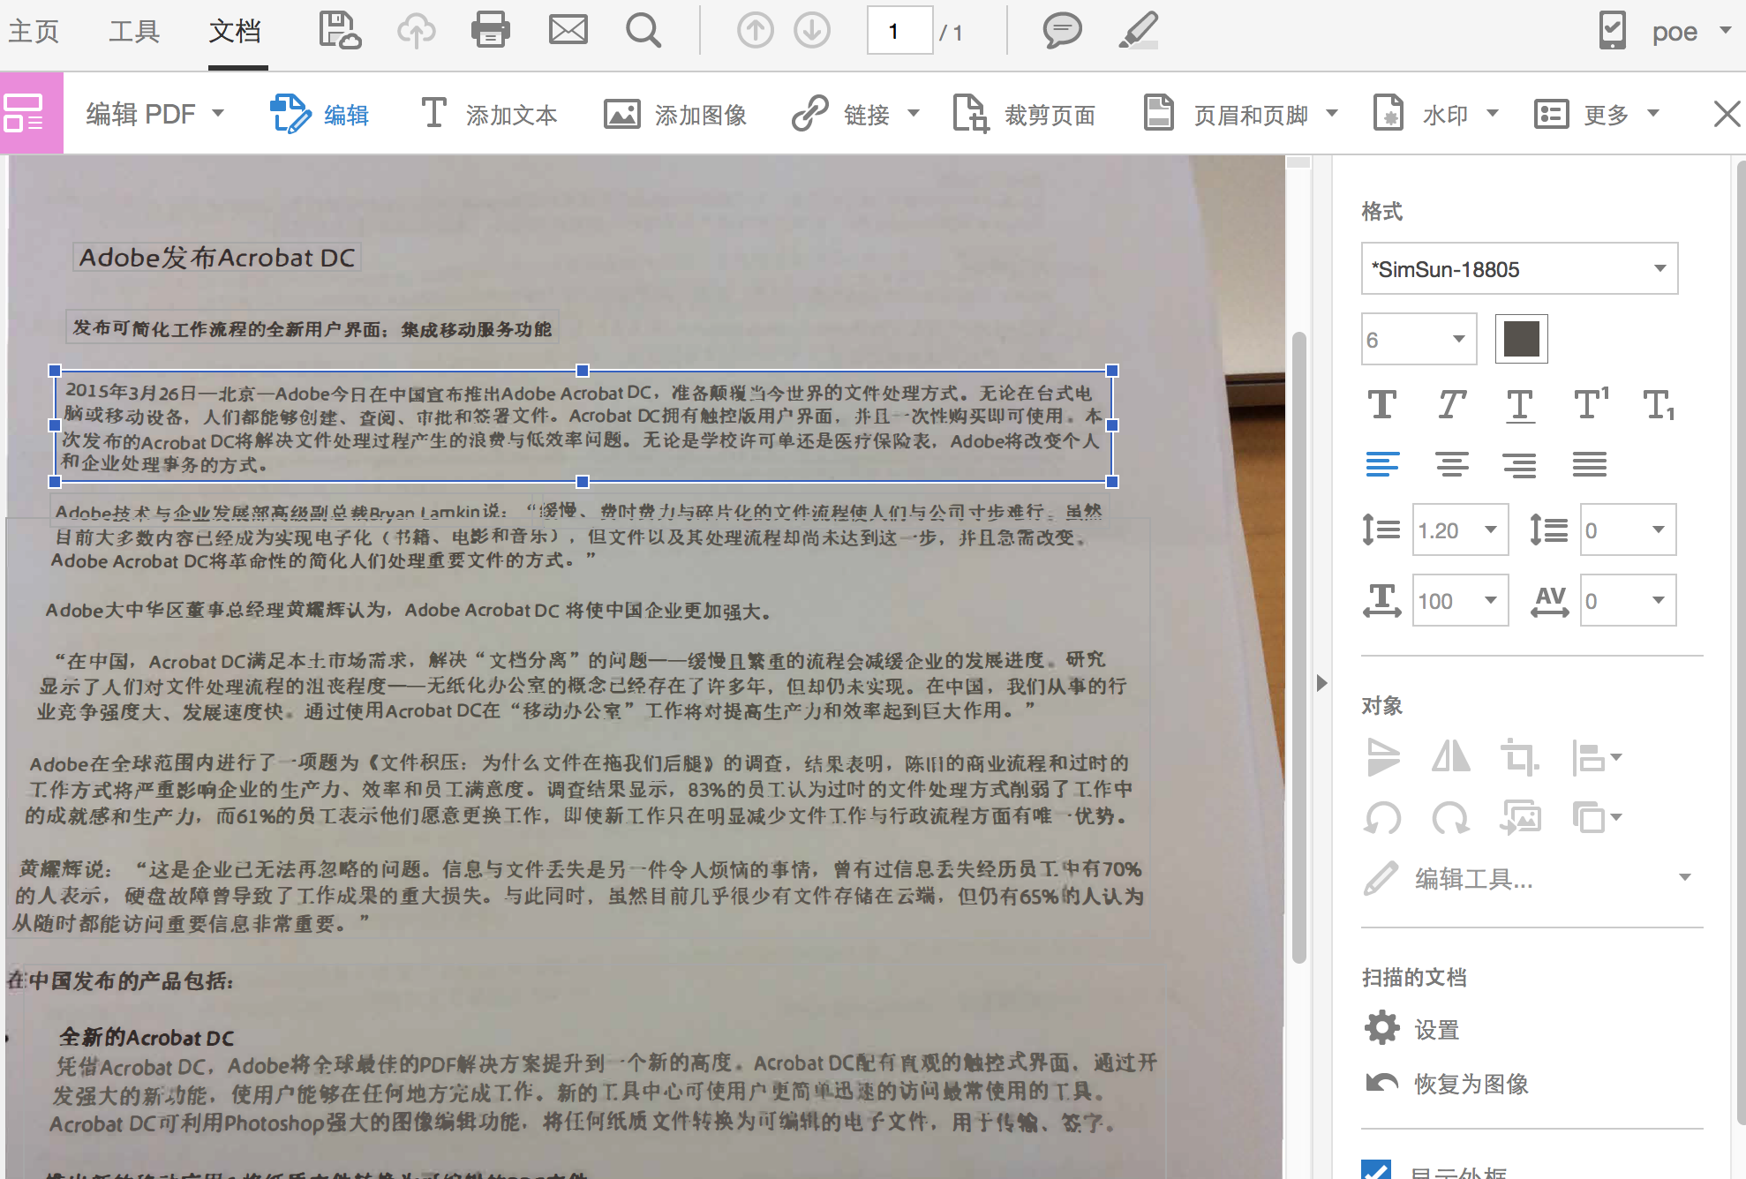Toggle italic text formatting

(x=1451, y=405)
